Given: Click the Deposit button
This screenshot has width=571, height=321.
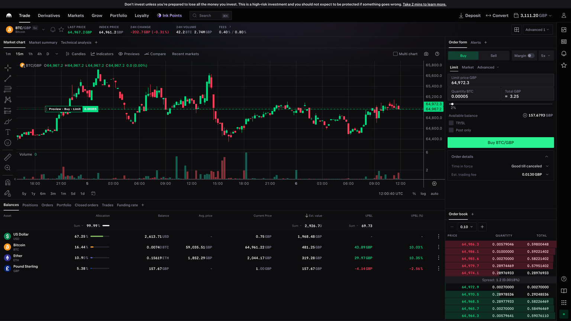Looking at the screenshot, I should coord(470,16).
